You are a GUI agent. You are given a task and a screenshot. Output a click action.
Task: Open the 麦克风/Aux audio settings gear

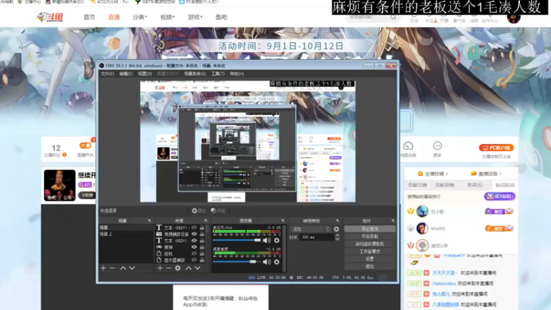coord(277,240)
